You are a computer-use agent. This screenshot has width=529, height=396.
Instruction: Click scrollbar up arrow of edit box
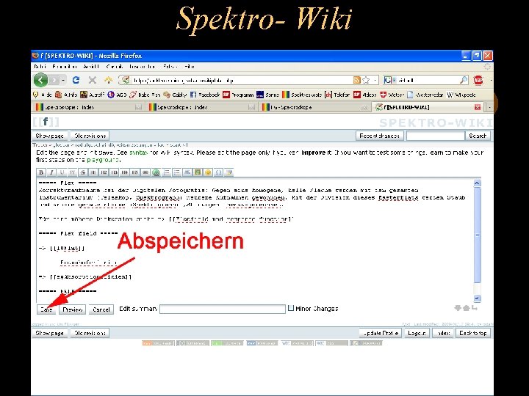477,183
